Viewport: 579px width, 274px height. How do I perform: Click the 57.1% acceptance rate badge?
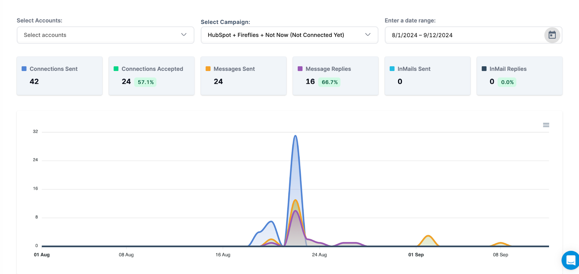[145, 82]
